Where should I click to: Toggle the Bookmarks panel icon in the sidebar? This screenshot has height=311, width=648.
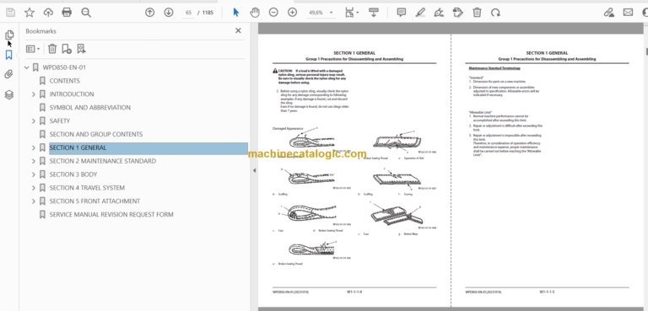(x=8, y=55)
